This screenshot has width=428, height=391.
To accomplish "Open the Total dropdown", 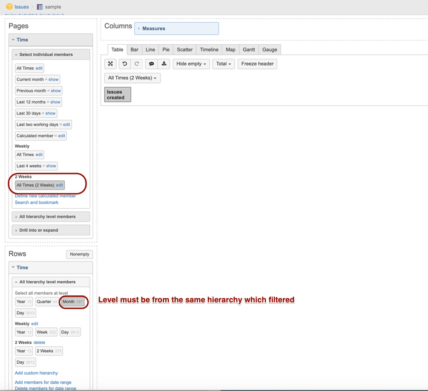I will (x=223, y=64).
